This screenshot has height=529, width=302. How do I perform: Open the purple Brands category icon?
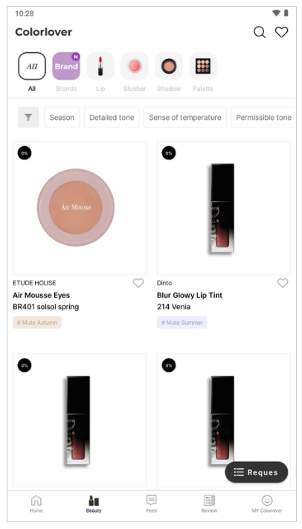pyautogui.click(x=66, y=66)
